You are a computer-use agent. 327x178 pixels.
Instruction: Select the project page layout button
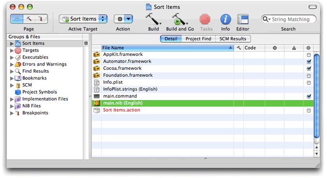[x=17, y=19]
